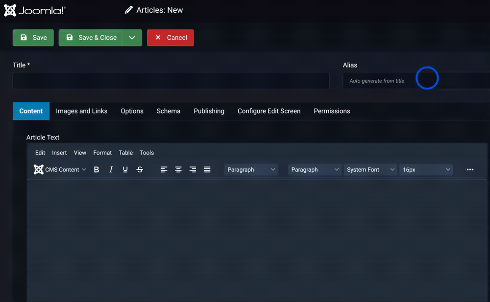
Task: Switch to Configure Edit Screen tab
Action: (x=269, y=111)
